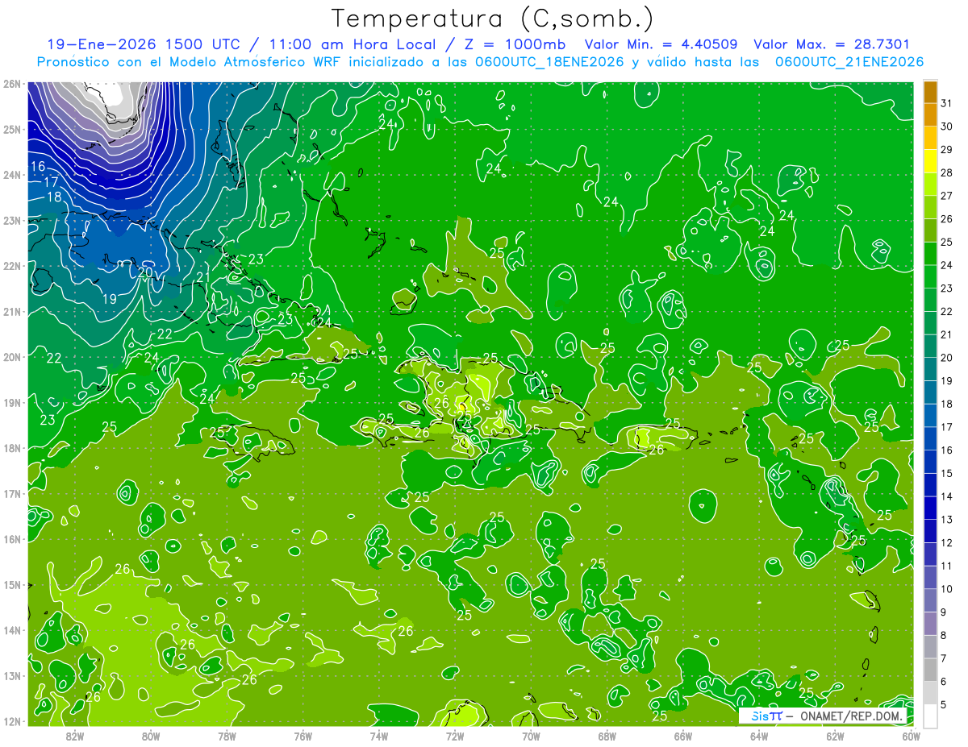Click the longitude axis label "68W"
The height and width of the screenshot is (747, 968).
[x=607, y=737]
